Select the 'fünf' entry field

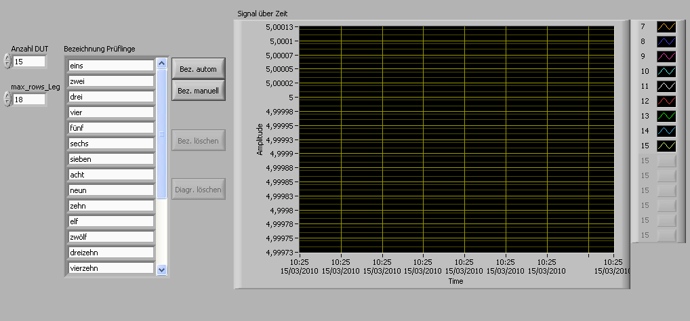coord(110,128)
